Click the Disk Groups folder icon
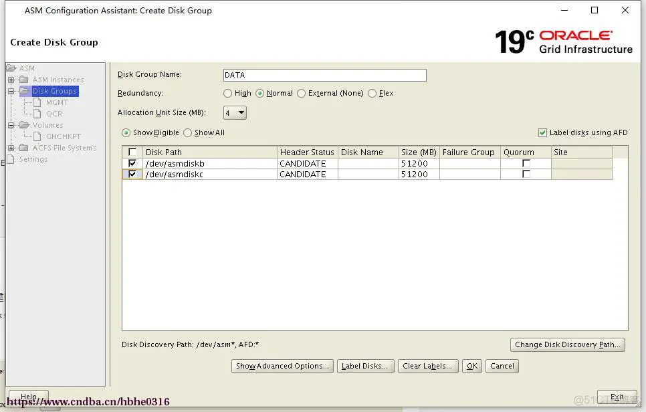Image resolution: width=646 pixels, height=412 pixels. (x=25, y=91)
